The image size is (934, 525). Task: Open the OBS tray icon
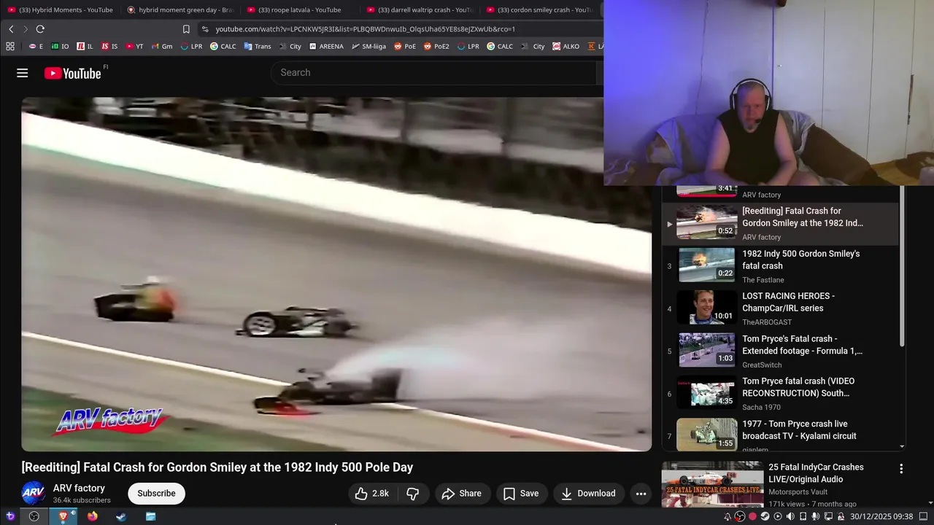(740, 516)
